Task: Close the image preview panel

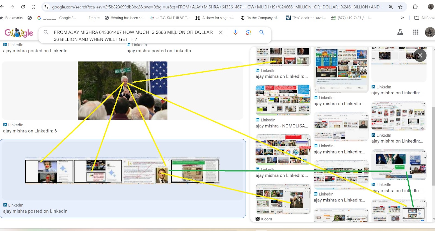Action: coord(420,56)
